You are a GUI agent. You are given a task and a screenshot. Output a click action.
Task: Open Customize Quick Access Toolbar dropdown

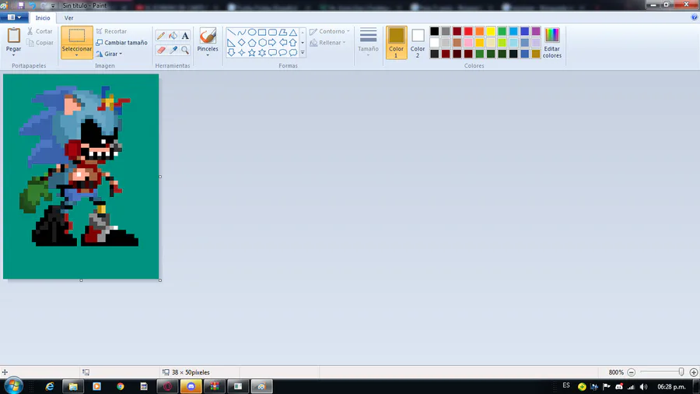tap(53, 5)
